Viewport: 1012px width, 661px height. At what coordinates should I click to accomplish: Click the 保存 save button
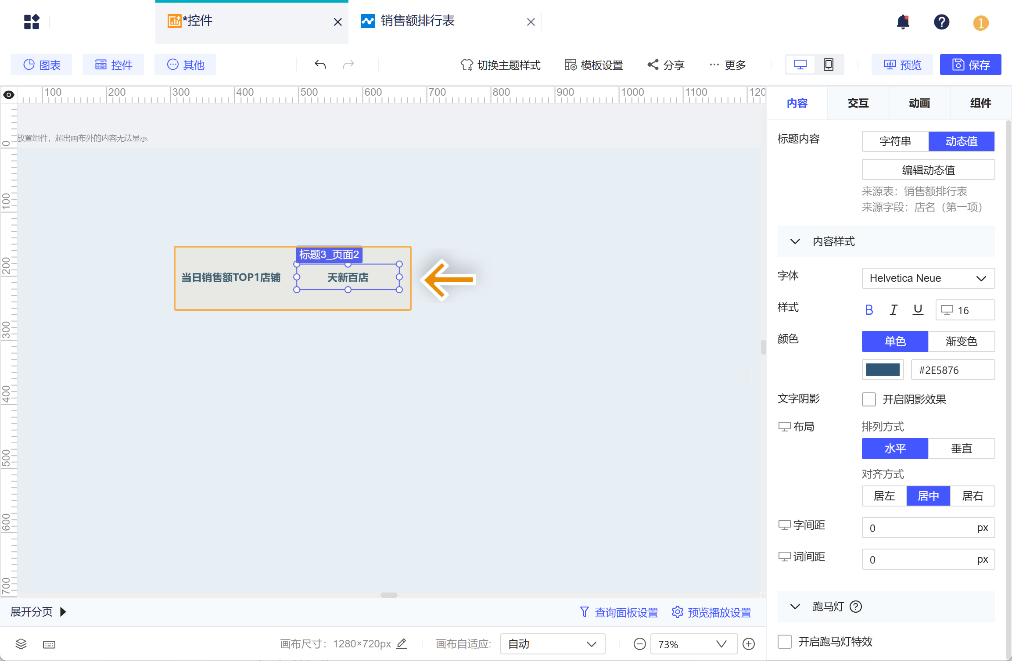(970, 65)
